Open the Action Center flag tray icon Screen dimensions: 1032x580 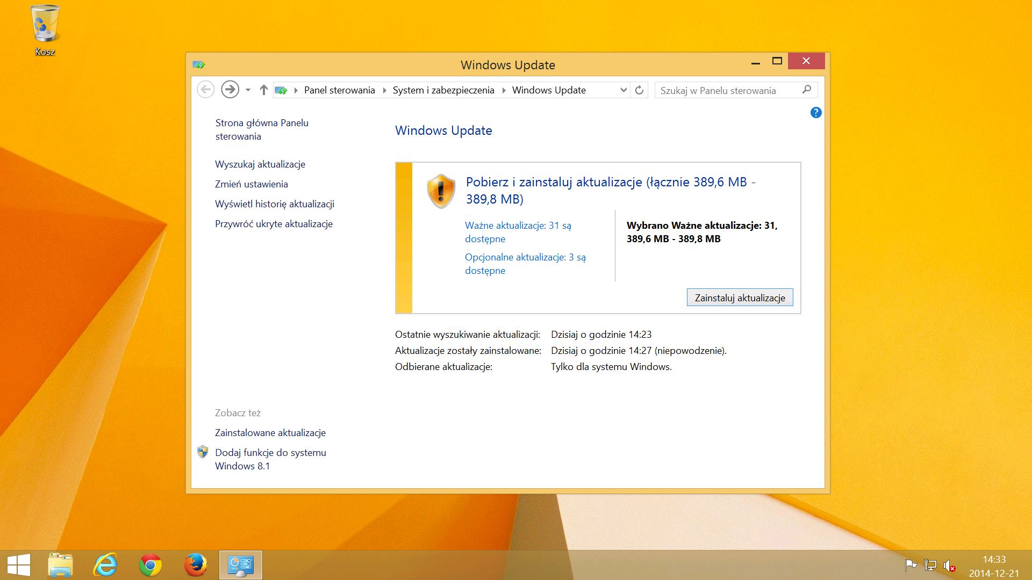click(x=911, y=565)
